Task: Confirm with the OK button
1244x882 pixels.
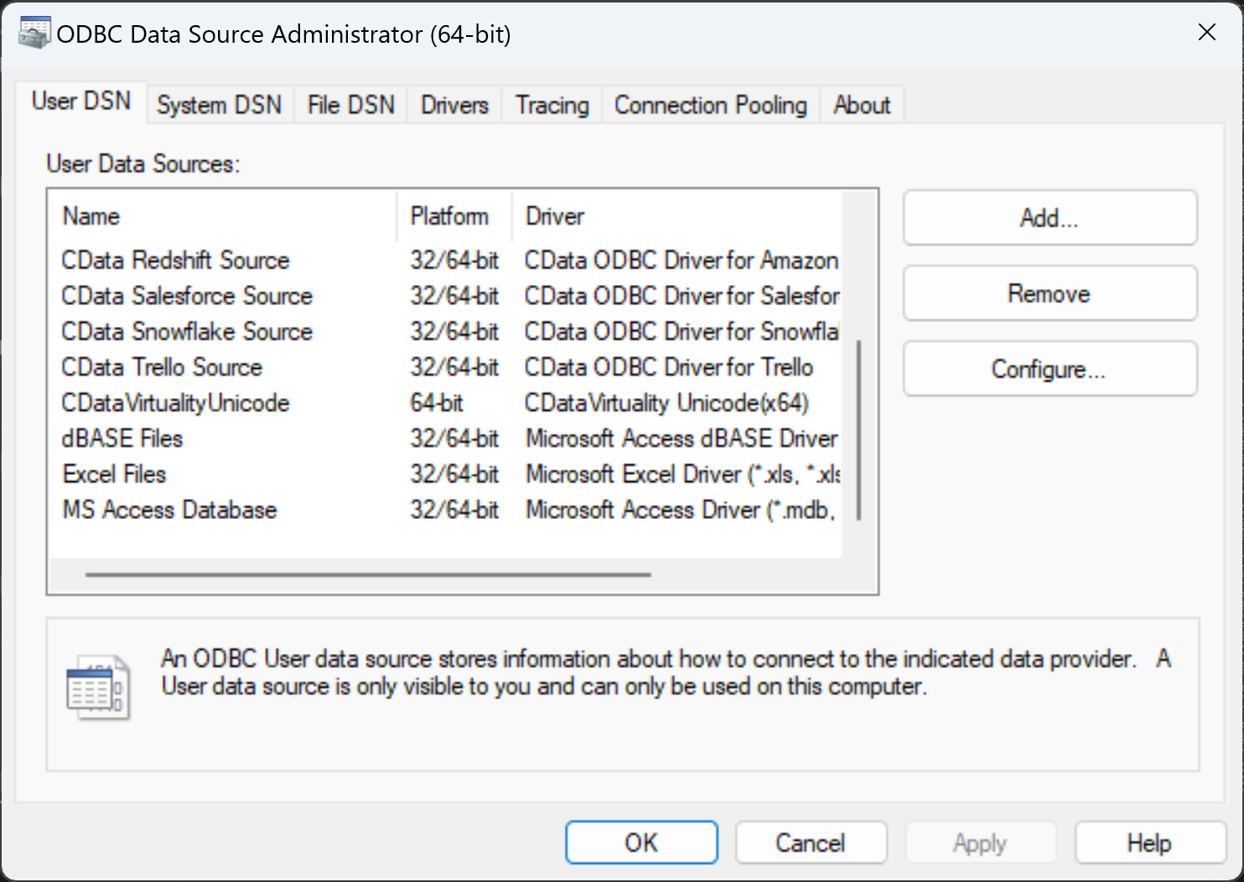Action: [x=641, y=843]
